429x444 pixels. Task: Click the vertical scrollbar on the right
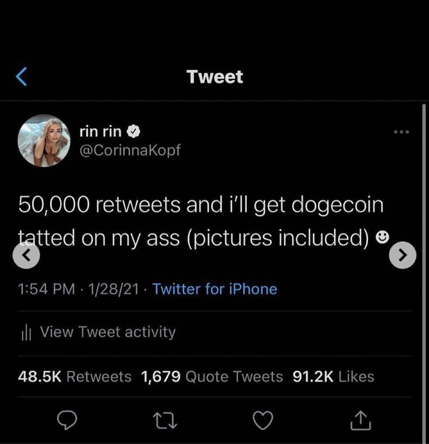pos(424,272)
